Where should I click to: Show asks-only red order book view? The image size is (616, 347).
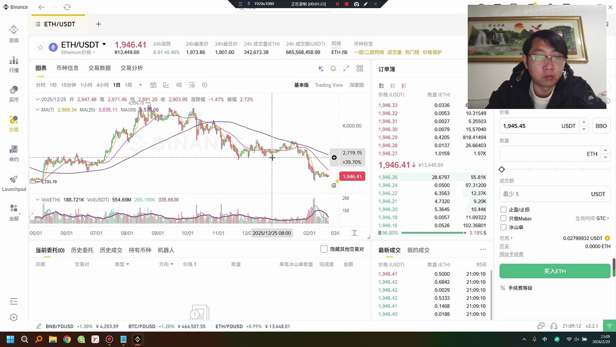click(x=404, y=86)
